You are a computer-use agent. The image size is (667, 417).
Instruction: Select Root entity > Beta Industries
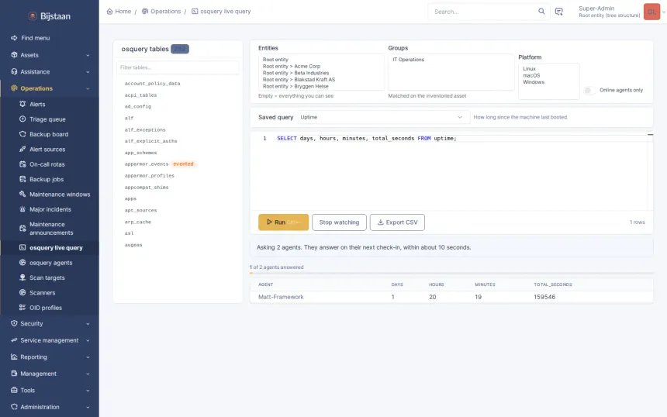pyautogui.click(x=295, y=73)
